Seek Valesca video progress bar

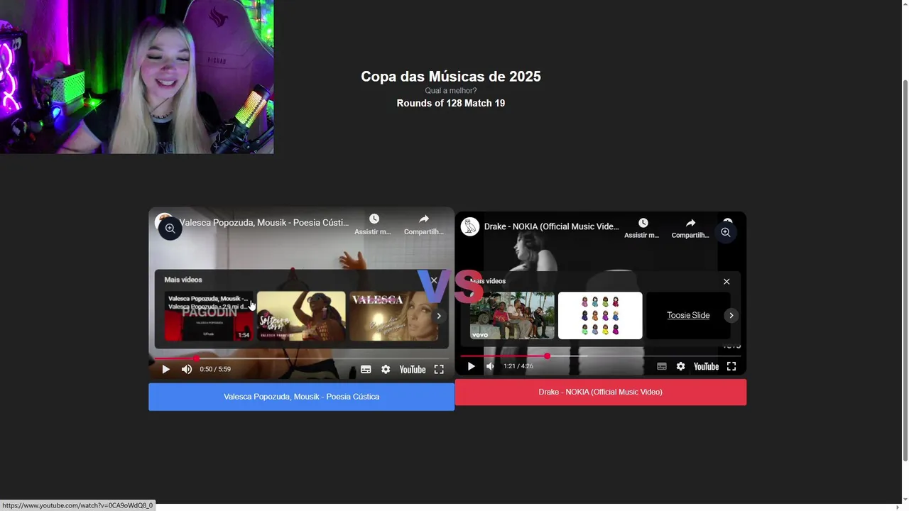(x=302, y=358)
